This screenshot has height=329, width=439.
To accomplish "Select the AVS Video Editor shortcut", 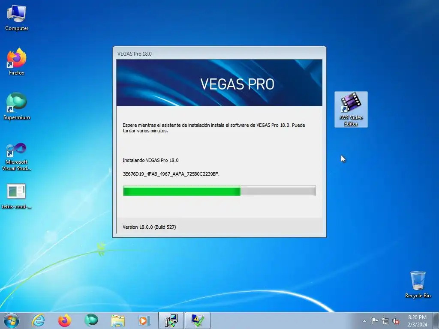I will pyautogui.click(x=351, y=109).
